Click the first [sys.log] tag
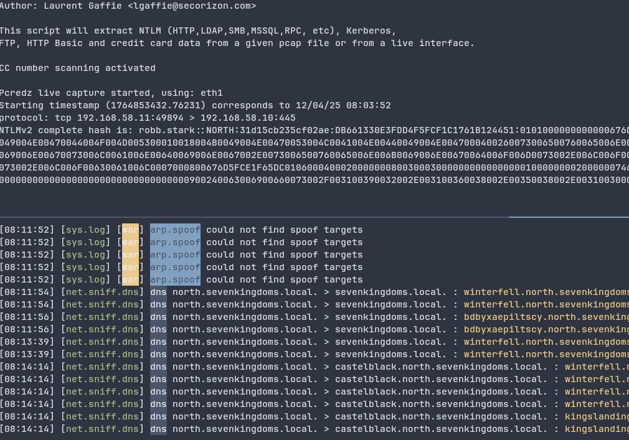629x440 pixels. pos(86,230)
